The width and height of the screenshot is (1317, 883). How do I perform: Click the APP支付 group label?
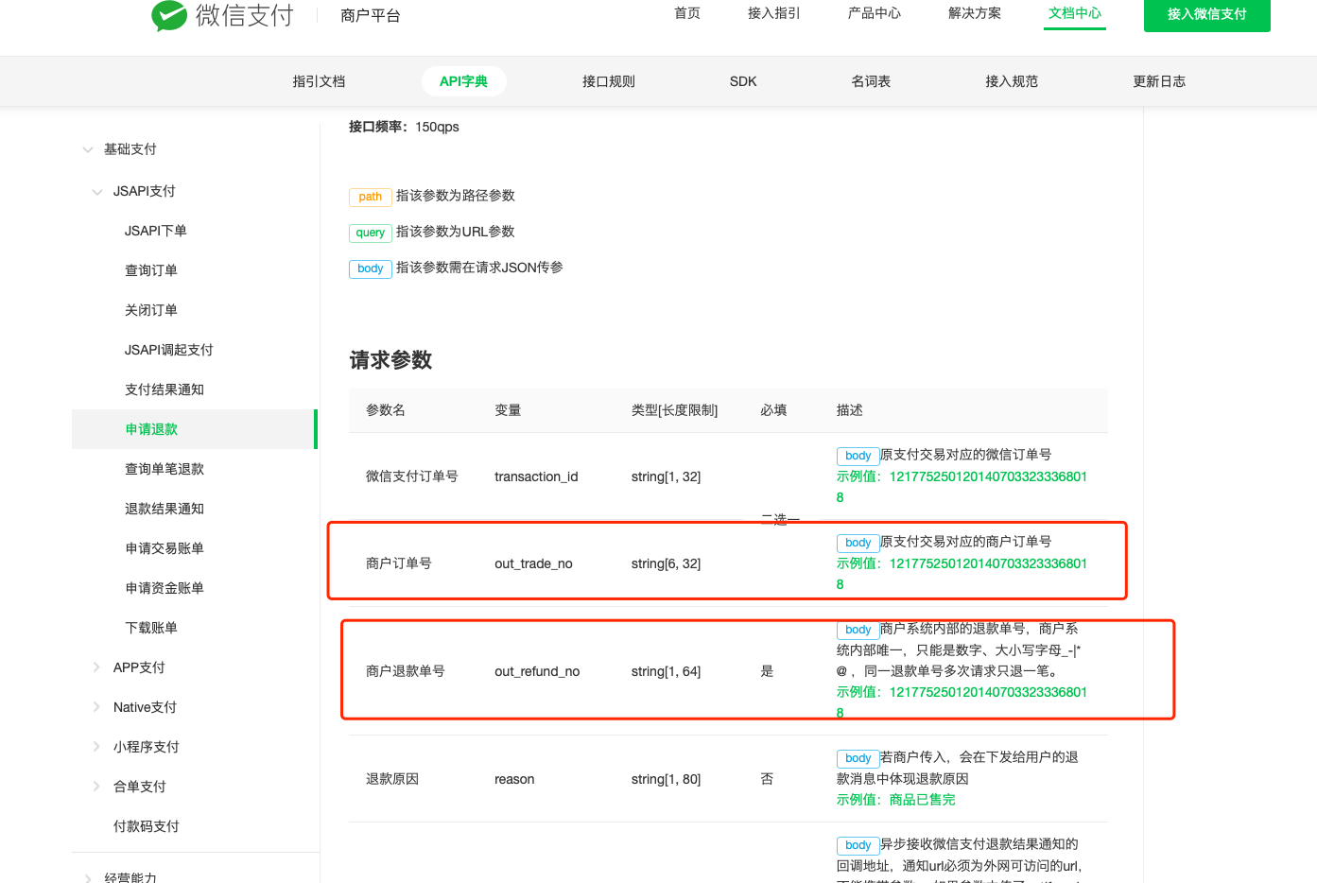click(x=139, y=667)
